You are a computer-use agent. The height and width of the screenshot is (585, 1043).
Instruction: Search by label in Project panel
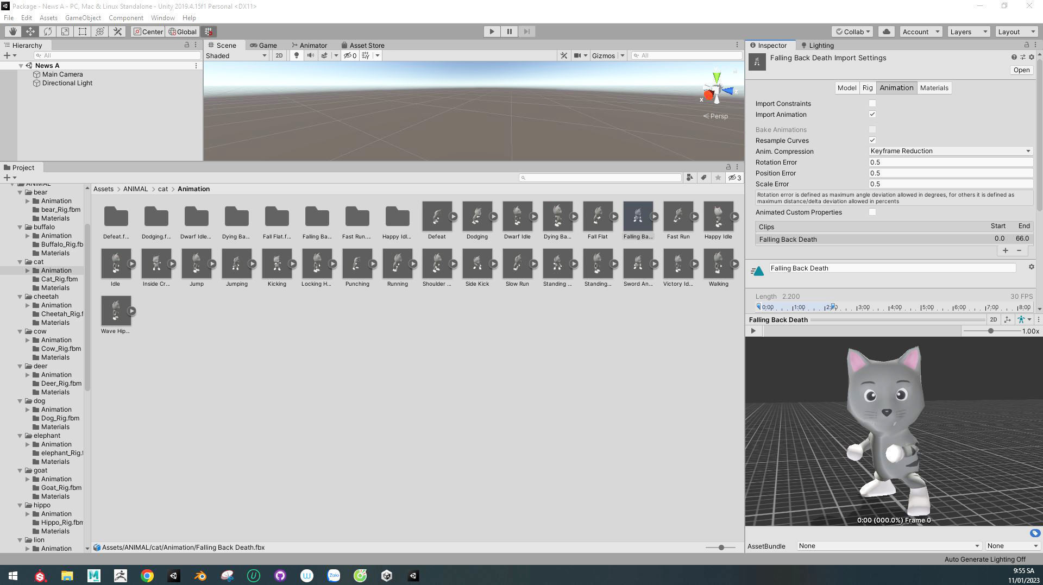pos(704,178)
